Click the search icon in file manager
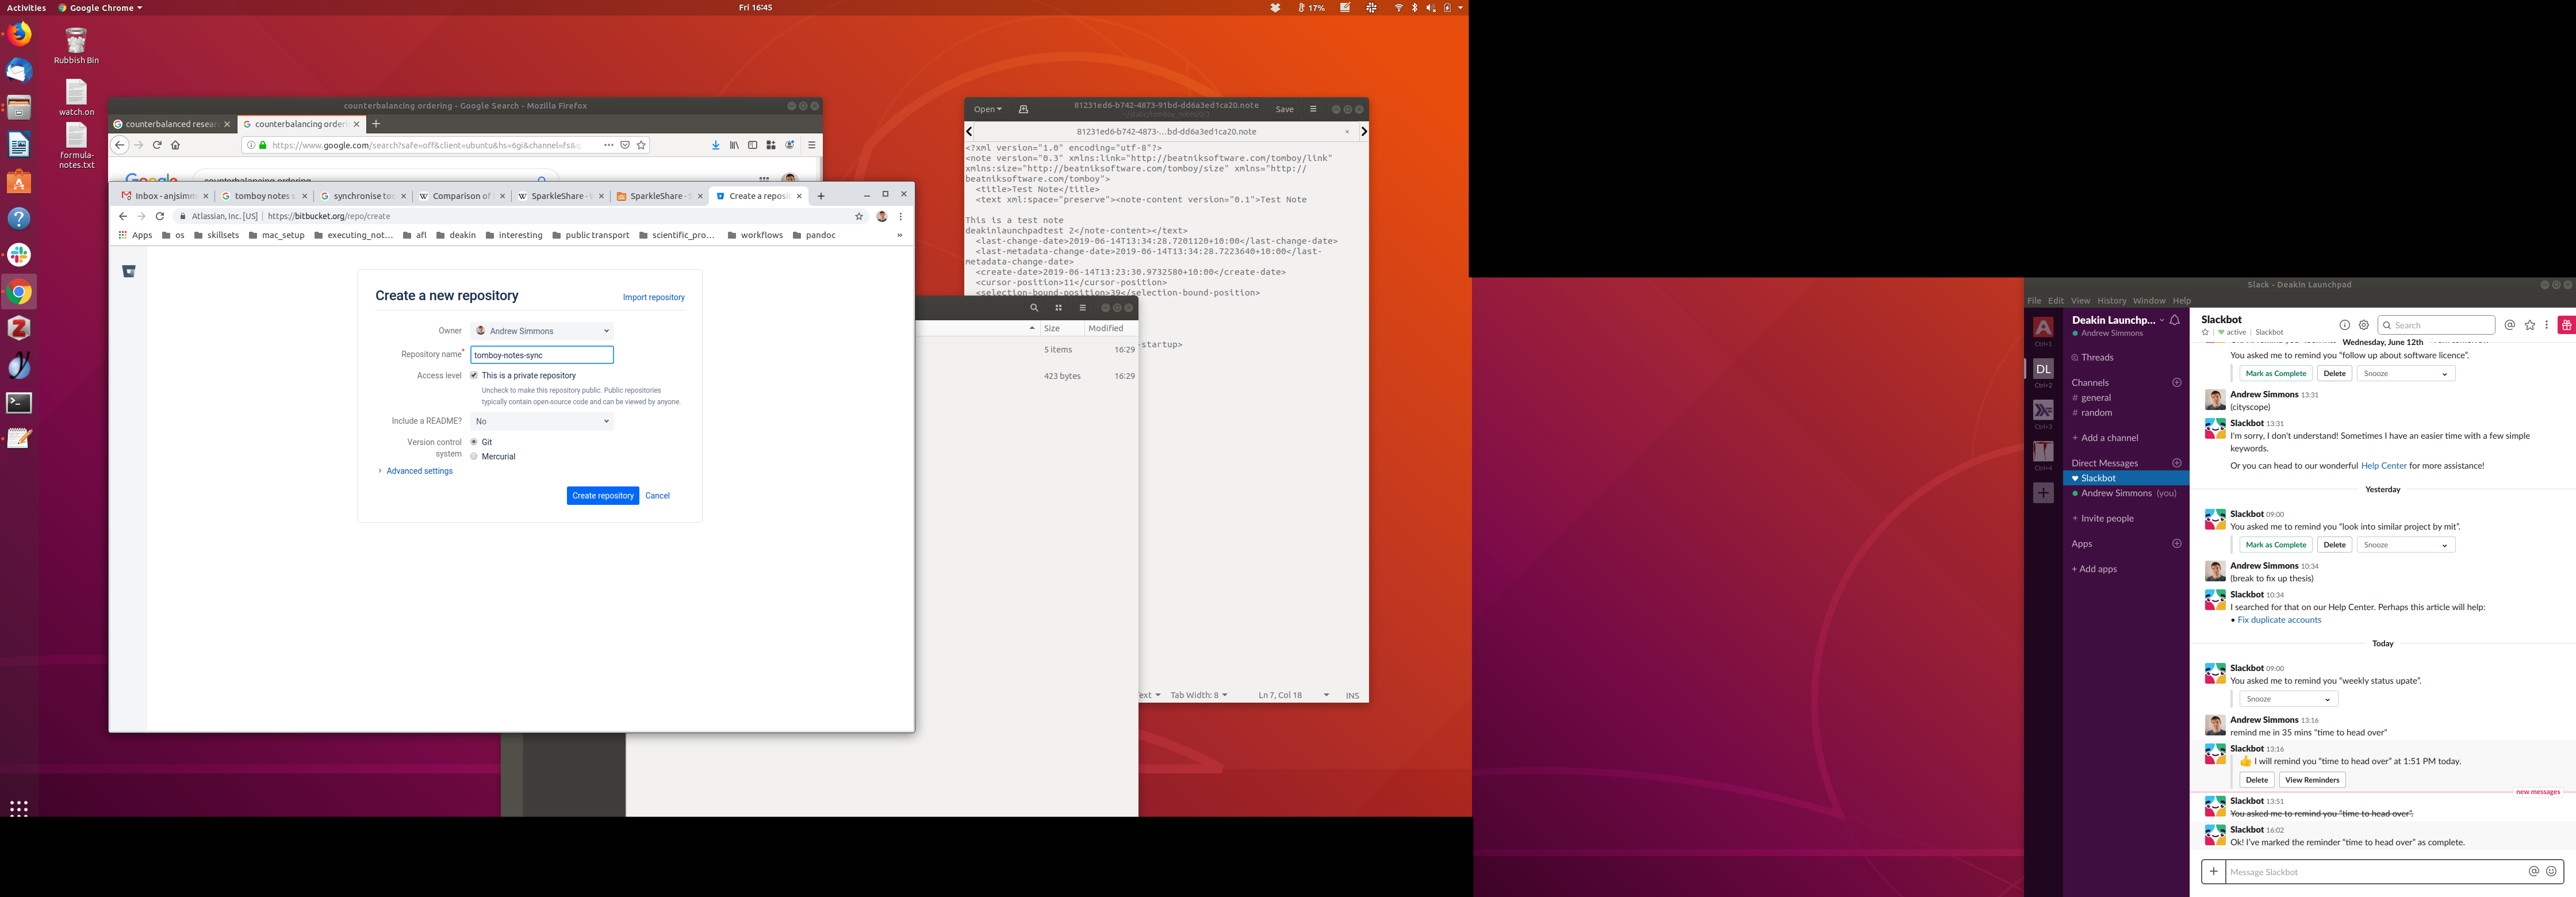The height and width of the screenshot is (897, 2576). 1034,308
